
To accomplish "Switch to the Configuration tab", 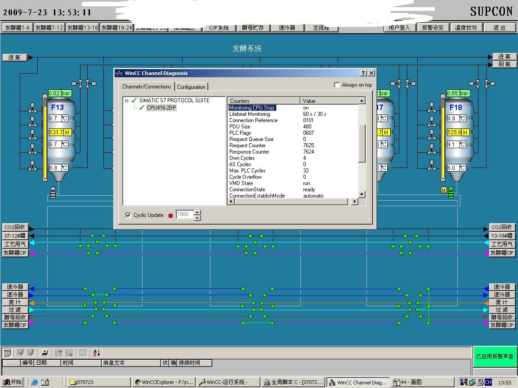I will 191,87.
